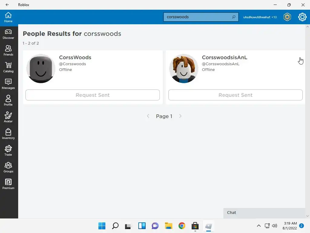
Task: Click the '1 - 2 of 2' results count
Action: pyautogui.click(x=31, y=43)
